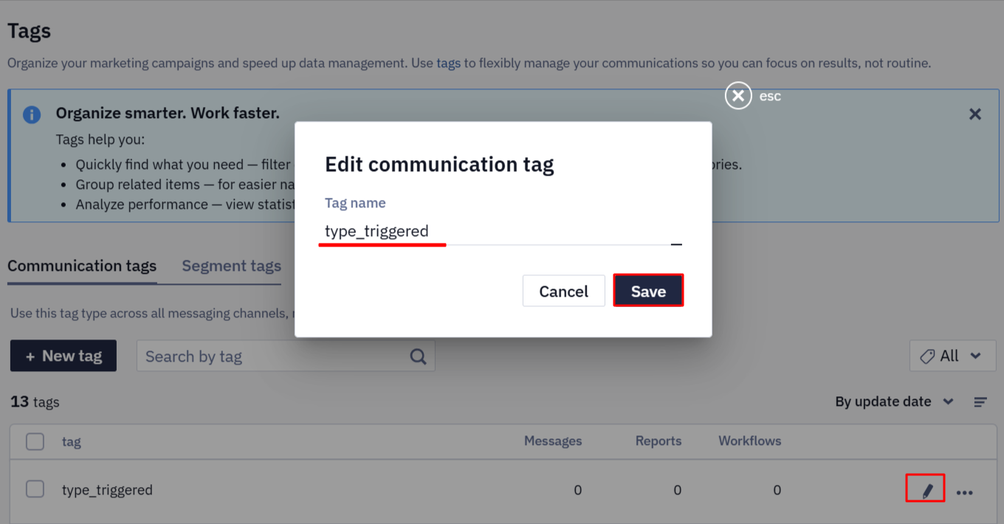Screen dimensions: 1004x524
Task: Switch to the Segment tags tab
Action: tap(232, 266)
